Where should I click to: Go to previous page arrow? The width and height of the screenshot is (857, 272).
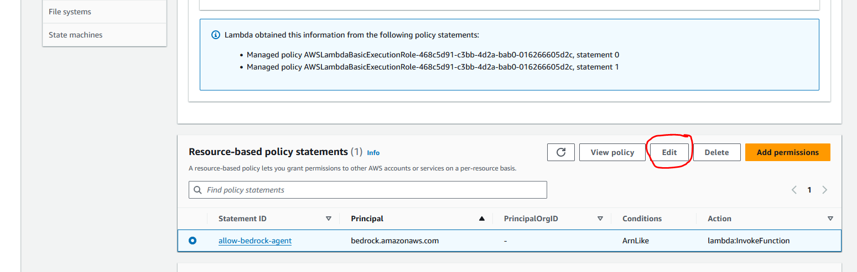(794, 190)
